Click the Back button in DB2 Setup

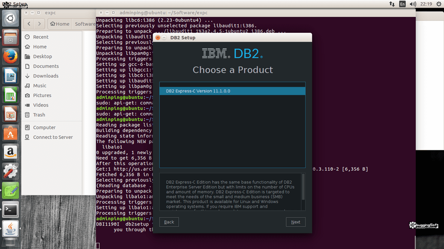click(169, 222)
